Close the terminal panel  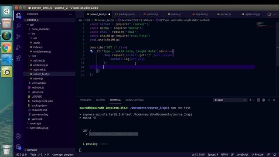pyautogui.click(x=274, y=100)
